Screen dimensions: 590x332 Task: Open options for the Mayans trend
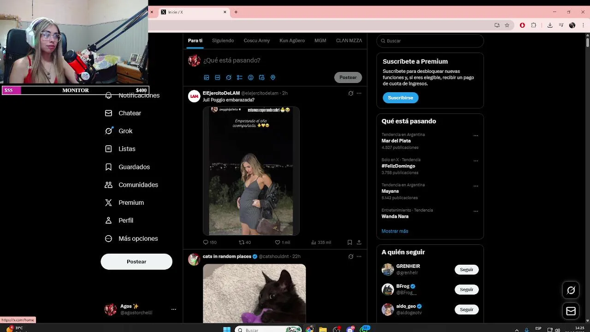coord(476,186)
